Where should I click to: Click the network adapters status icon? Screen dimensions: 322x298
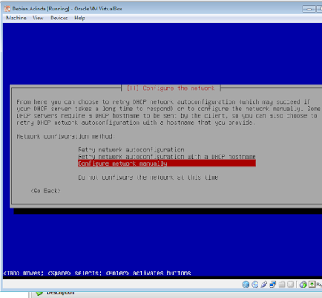point(273,284)
